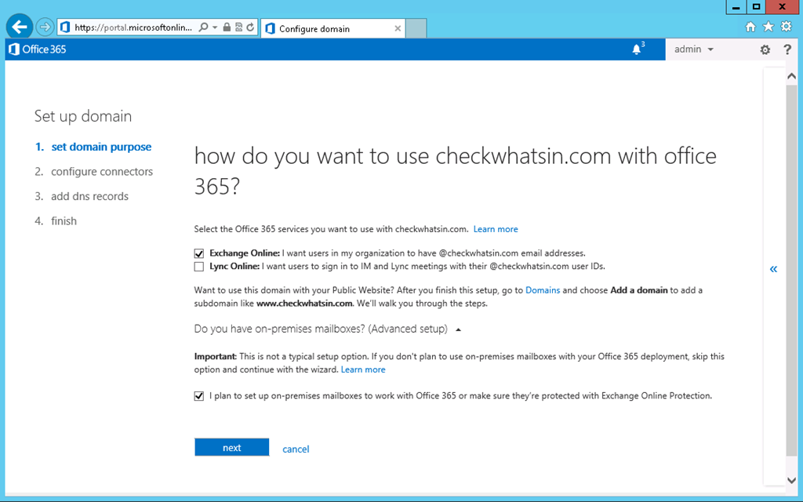The image size is (803, 502).
Task: Open the admin dropdown menu
Action: [x=694, y=49]
